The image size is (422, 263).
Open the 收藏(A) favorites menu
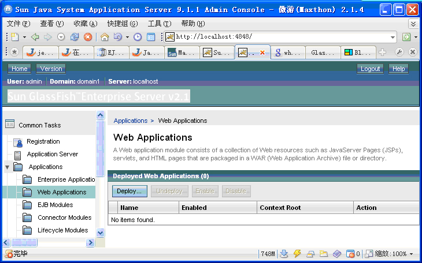[85, 24]
